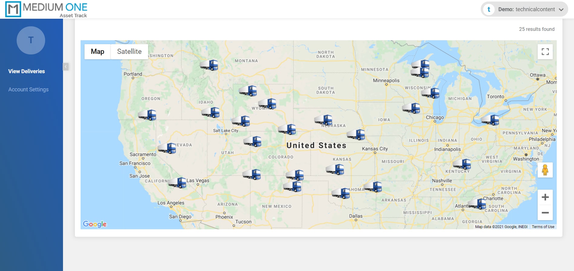The image size is (574, 271).
Task: Click the truck marker near Atlanta
Action: 477,204
